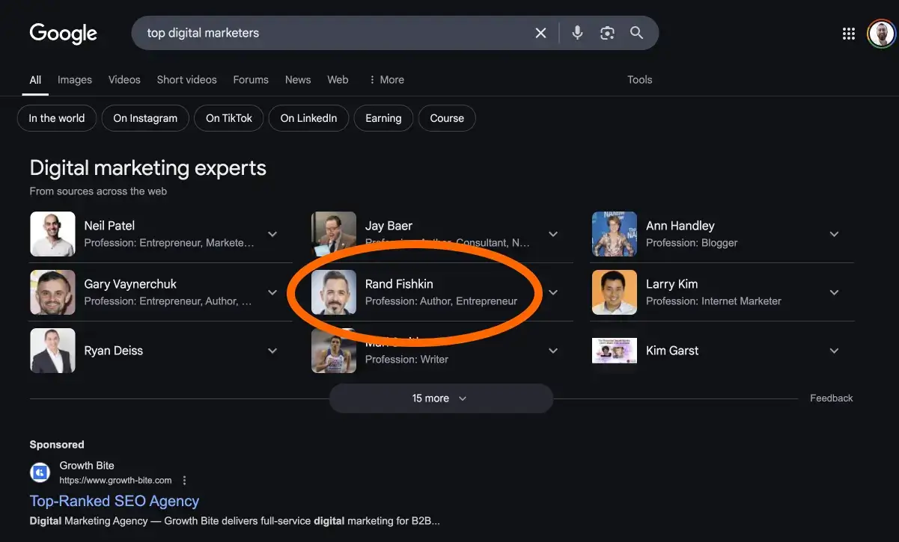Apply the Course filter chip
The width and height of the screenshot is (899, 542).
tap(447, 118)
